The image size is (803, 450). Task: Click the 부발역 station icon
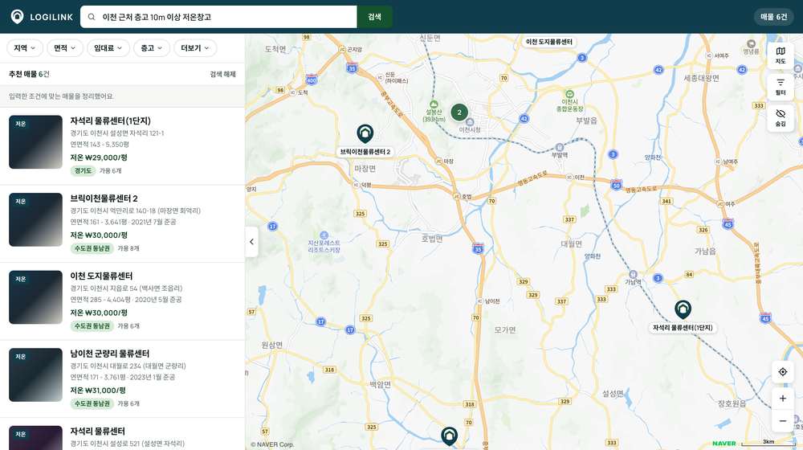(x=559, y=147)
